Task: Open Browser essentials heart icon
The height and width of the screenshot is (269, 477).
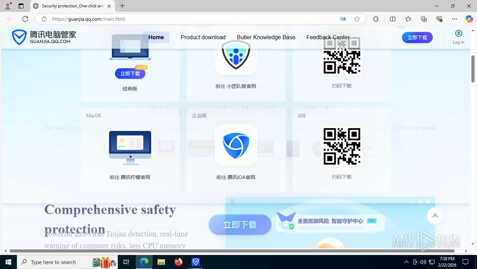Action: (x=439, y=19)
